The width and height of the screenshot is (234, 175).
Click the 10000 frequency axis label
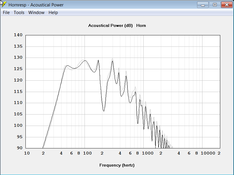click(x=208, y=153)
